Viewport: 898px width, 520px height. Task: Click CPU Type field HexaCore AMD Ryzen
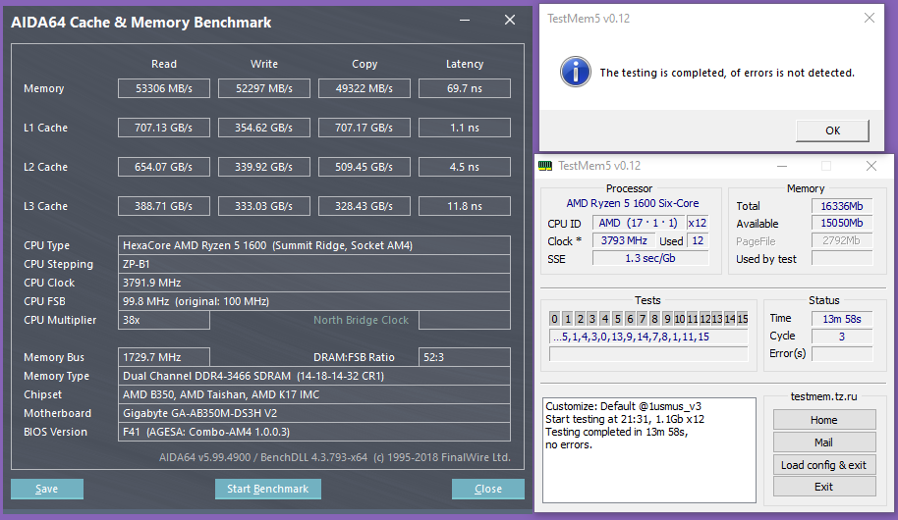click(x=313, y=245)
